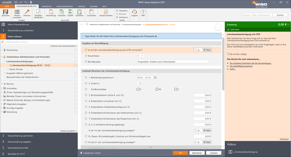
Task: Select Ja for 9. bis 14. anzeigen
Action: point(197,131)
